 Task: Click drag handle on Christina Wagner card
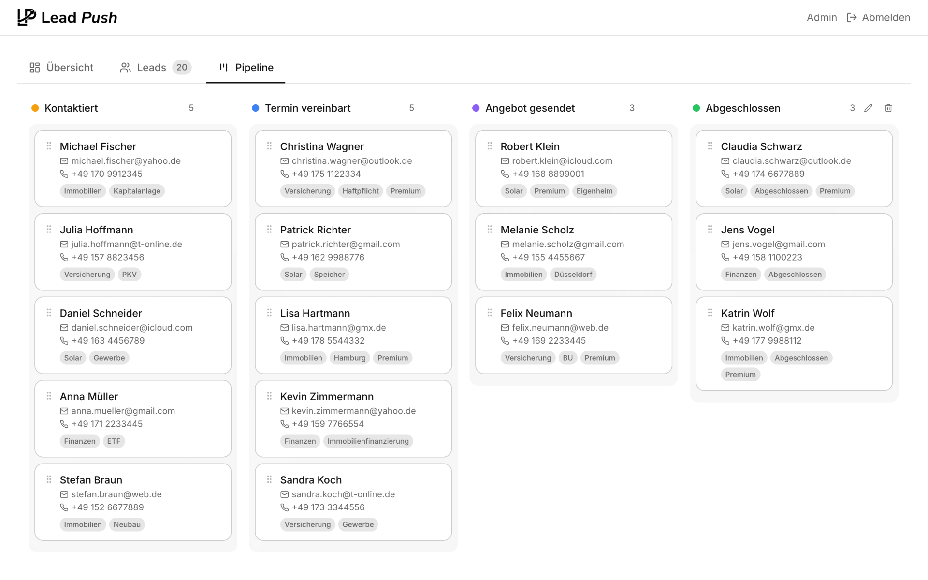coord(269,145)
